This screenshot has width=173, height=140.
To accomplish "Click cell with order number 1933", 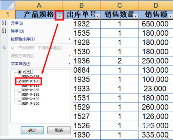I will 87,89.
